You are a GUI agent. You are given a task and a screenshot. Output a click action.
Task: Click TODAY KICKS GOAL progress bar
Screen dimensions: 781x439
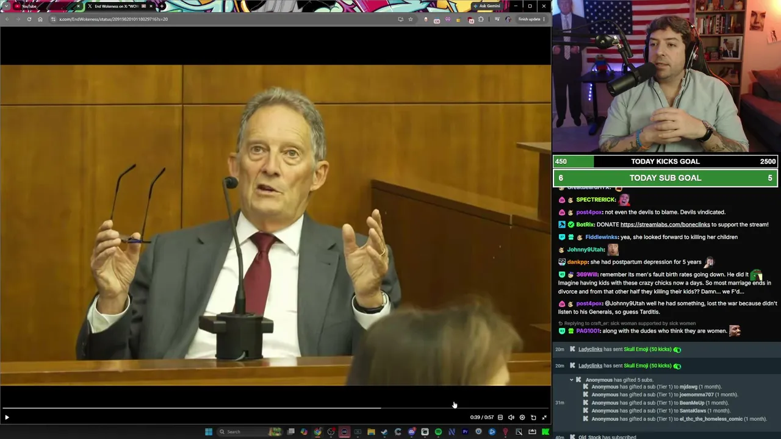(666, 162)
